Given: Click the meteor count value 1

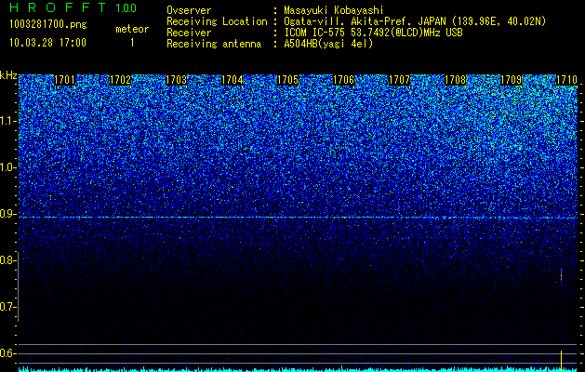Looking at the screenshot, I should (x=132, y=43).
